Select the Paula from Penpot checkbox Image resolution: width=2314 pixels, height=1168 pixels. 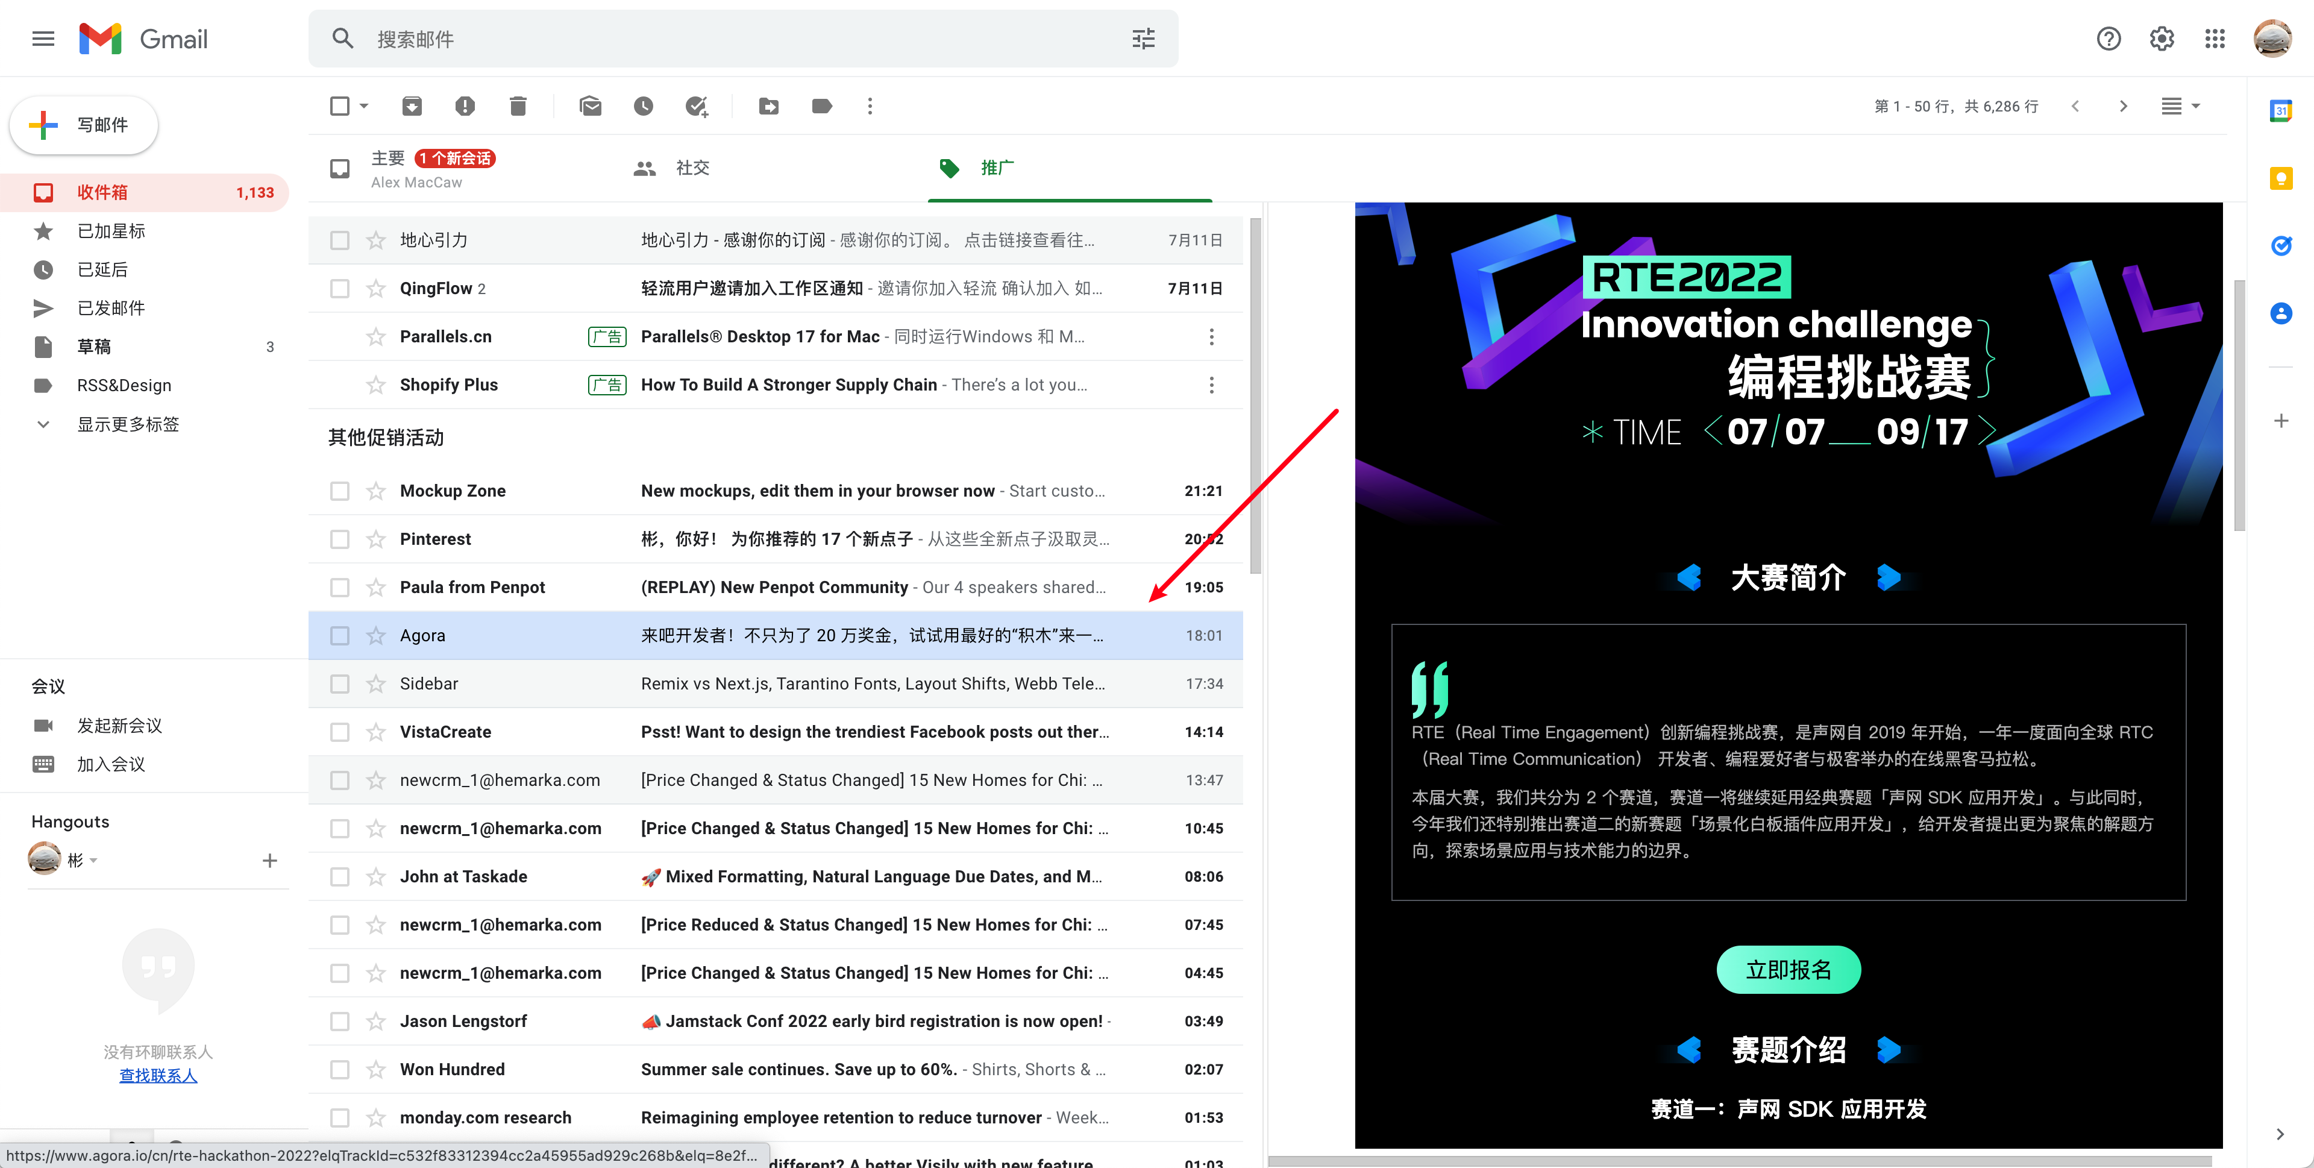[x=339, y=586]
